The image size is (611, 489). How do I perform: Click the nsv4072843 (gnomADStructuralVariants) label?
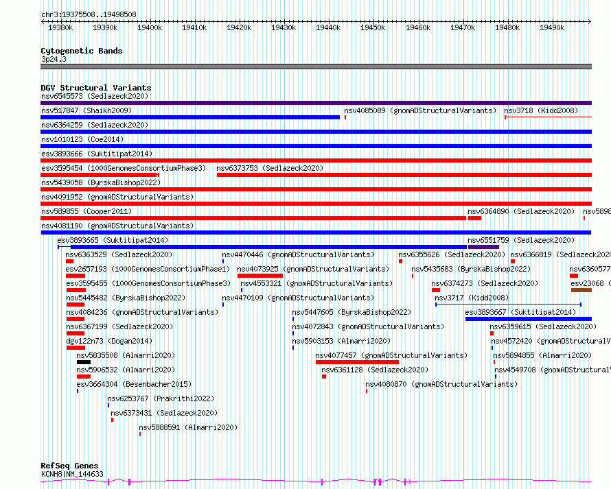pyautogui.click(x=368, y=326)
